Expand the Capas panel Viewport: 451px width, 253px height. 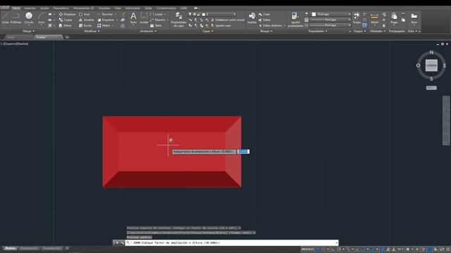click(x=208, y=31)
